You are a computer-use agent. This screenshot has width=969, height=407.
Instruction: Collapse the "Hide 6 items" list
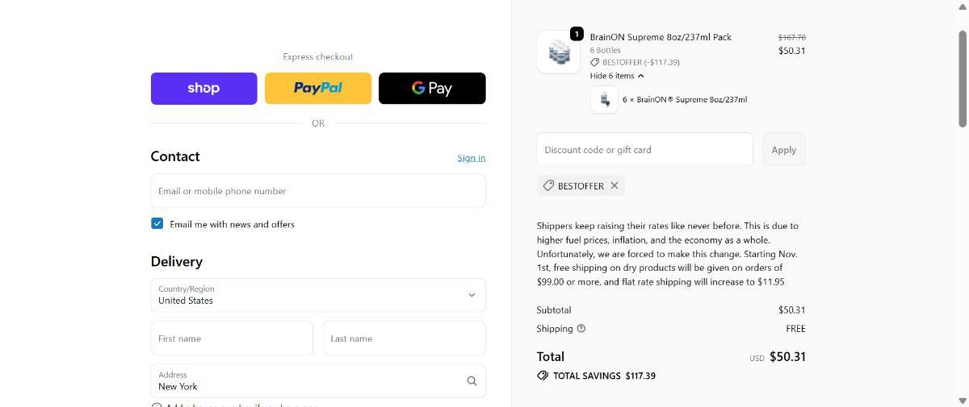(616, 76)
